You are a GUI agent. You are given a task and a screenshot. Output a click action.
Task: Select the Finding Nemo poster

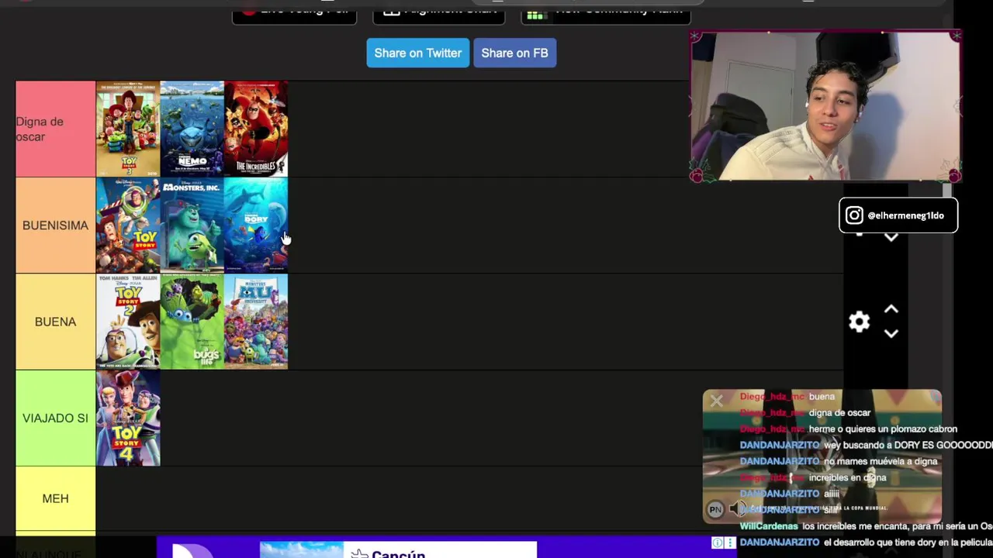(192, 129)
